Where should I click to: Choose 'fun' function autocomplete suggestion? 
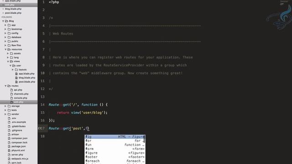115,145
